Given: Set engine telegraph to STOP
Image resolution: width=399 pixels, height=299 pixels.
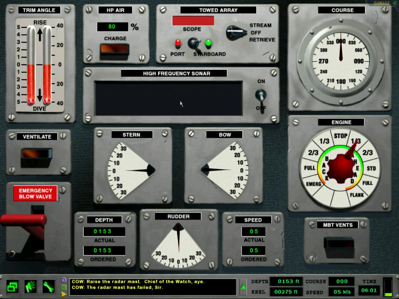Looking at the screenshot, I should pyautogui.click(x=341, y=136).
